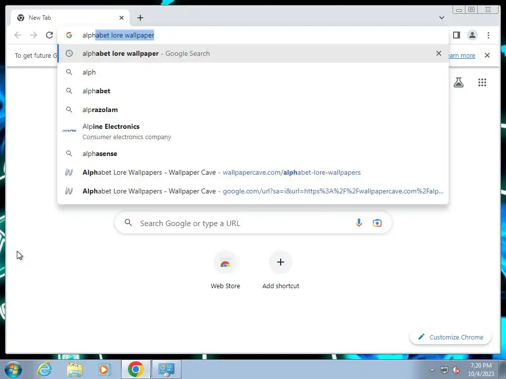Remove alphabet lore wallpaper history suggestion
This screenshot has width=506, height=379.
(x=439, y=53)
